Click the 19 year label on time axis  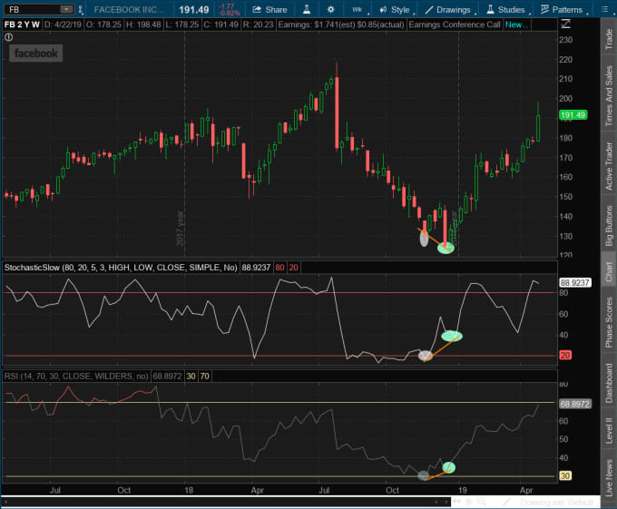point(463,490)
